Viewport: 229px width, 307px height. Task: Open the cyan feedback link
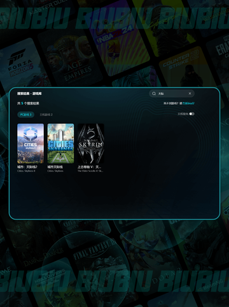(188, 103)
